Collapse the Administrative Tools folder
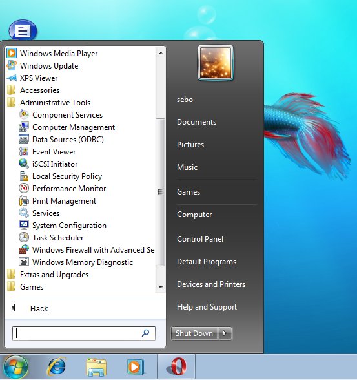 point(48,103)
